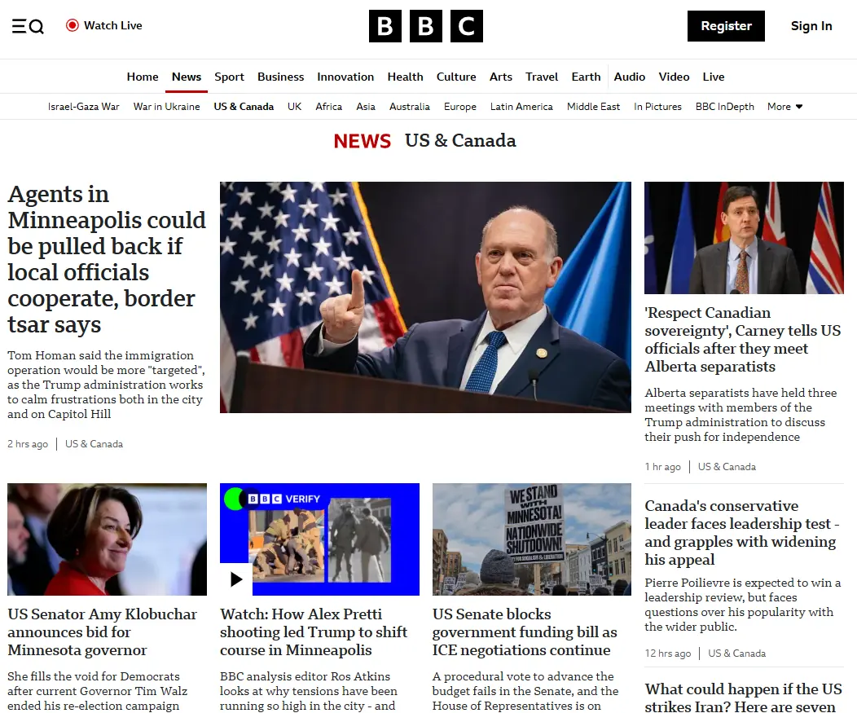This screenshot has height=713, width=857.
Task: Open the BBC InDepth link
Action: pos(725,107)
